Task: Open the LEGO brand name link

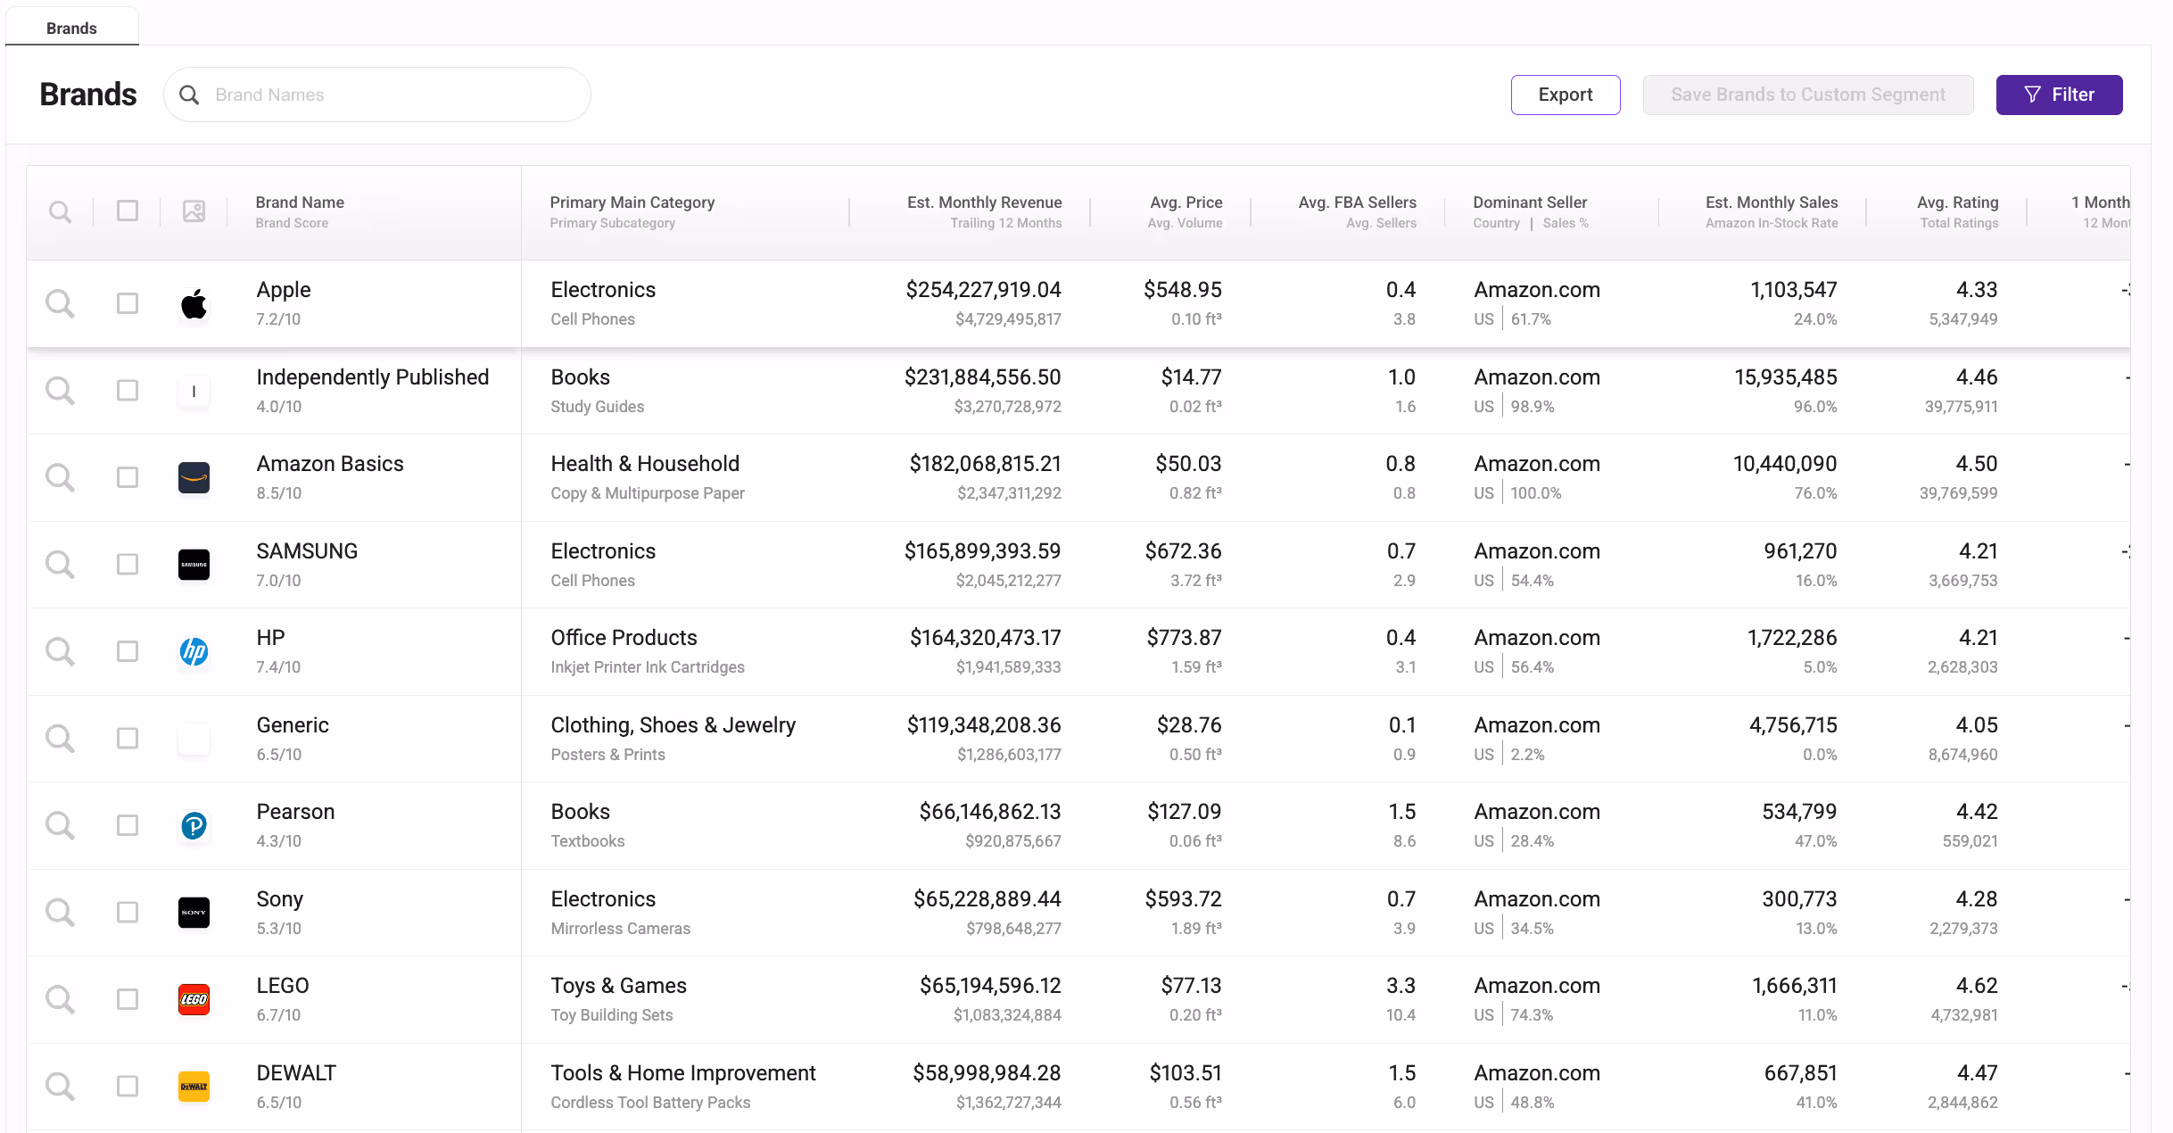Action: 283,986
